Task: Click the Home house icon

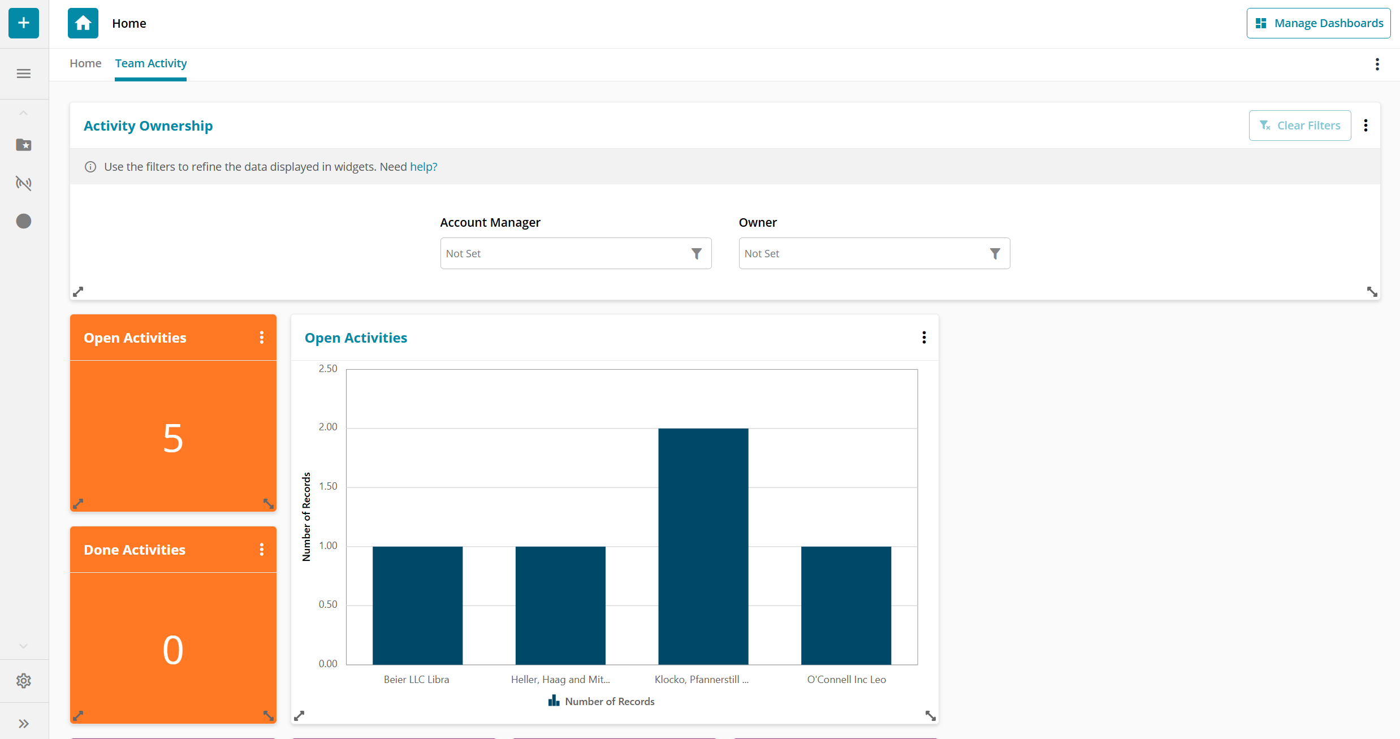Action: tap(83, 23)
